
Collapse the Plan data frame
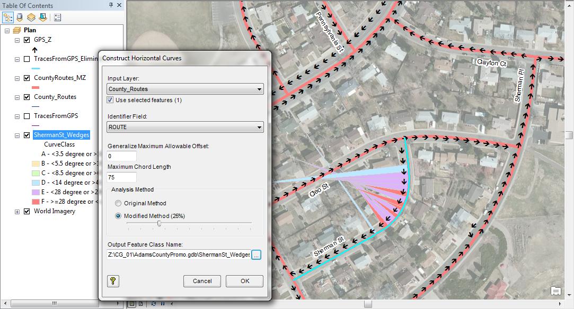click(7, 31)
